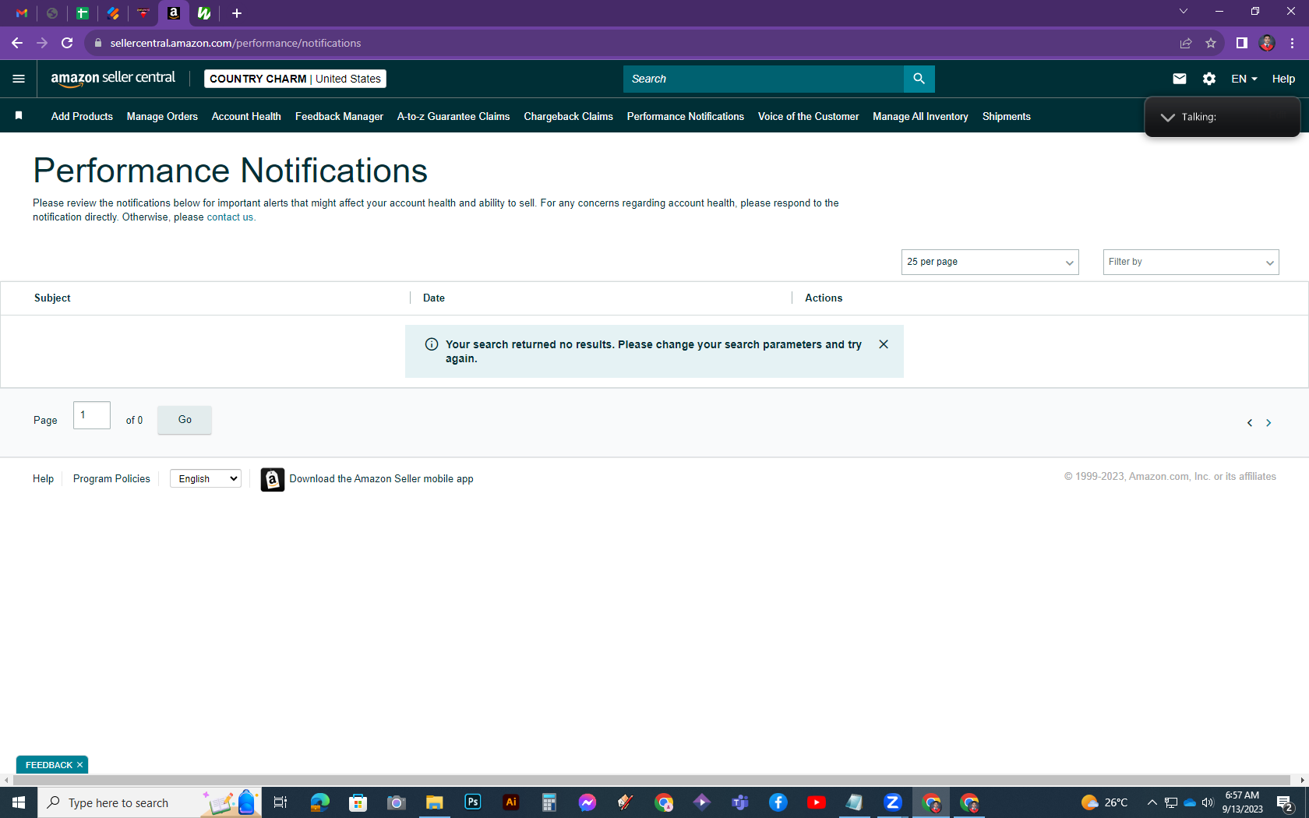The image size is (1309, 818).
Task: Click the page number input field
Action: click(92, 415)
